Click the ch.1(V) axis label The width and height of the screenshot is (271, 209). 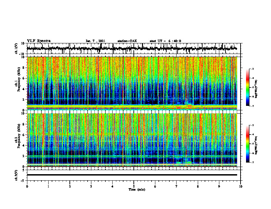(16, 48)
